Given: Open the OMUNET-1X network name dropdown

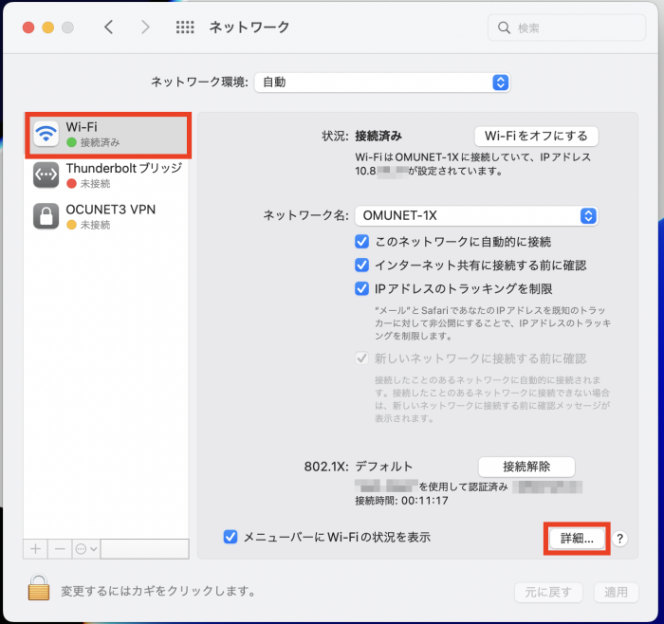Looking at the screenshot, I should [476, 216].
